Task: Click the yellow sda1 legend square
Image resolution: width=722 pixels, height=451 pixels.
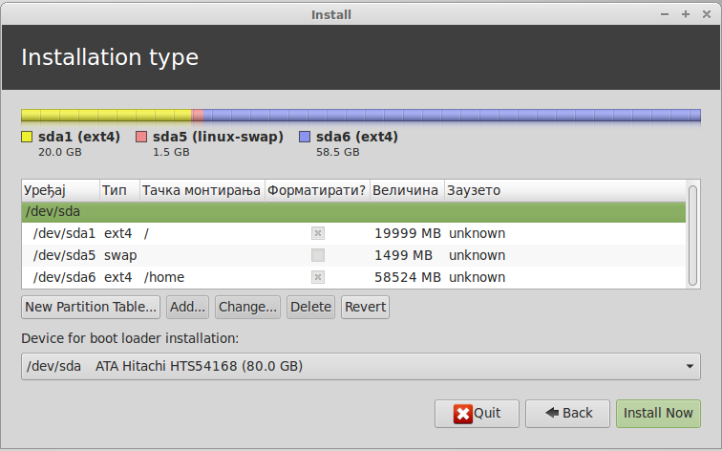Action: pyautogui.click(x=27, y=137)
